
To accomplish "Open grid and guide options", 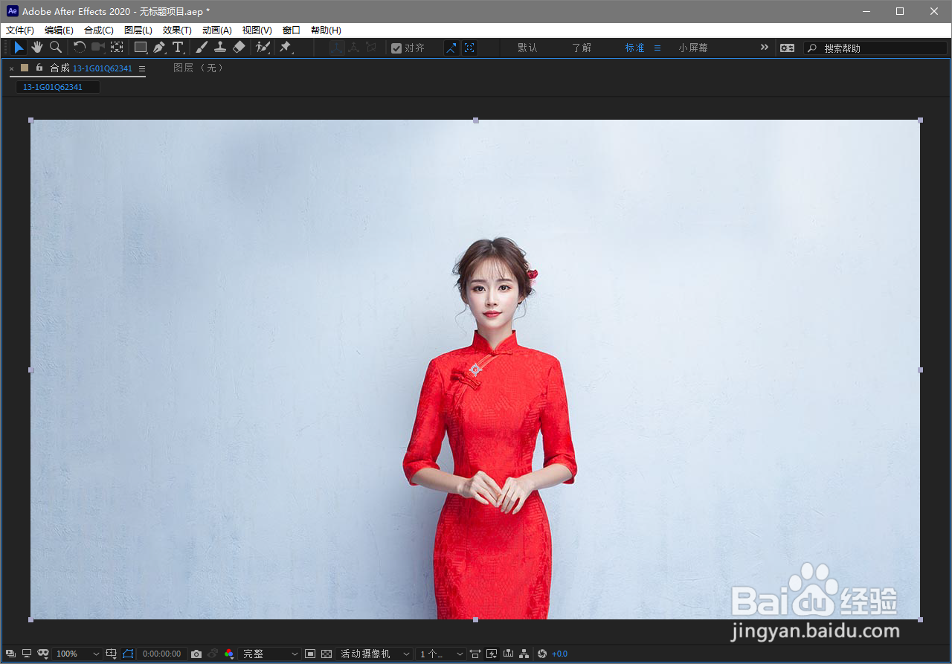I will point(112,654).
